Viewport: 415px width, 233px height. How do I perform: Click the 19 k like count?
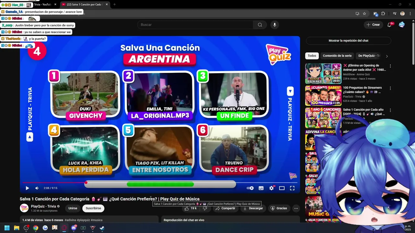tap(194, 208)
